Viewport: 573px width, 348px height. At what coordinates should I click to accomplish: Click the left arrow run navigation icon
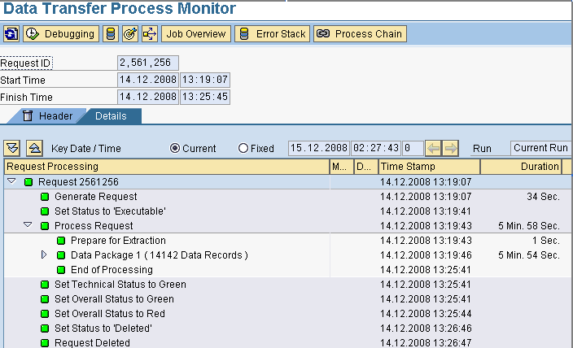433,148
